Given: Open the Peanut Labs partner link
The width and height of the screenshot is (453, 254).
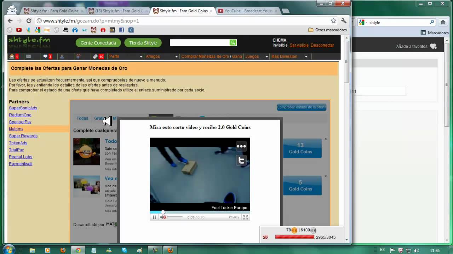Looking at the screenshot, I should coord(21,157).
